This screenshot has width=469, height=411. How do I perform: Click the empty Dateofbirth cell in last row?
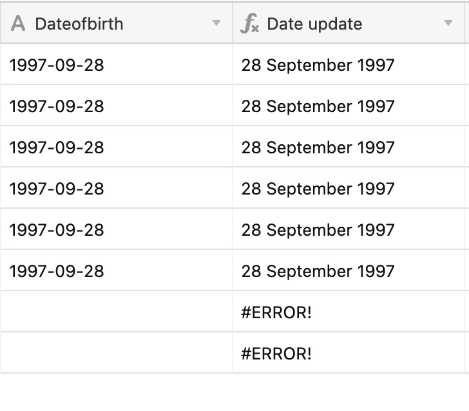click(116, 354)
